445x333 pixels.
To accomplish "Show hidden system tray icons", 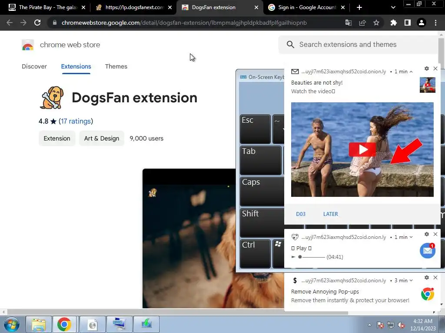I will pyautogui.click(x=369, y=325).
